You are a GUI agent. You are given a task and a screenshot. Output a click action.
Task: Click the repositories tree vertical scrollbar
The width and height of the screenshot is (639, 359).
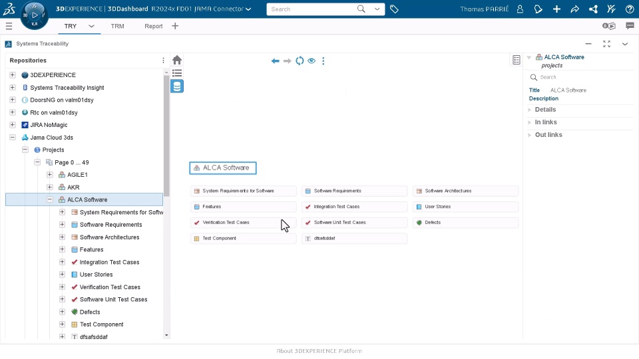click(x=166, y=135)
